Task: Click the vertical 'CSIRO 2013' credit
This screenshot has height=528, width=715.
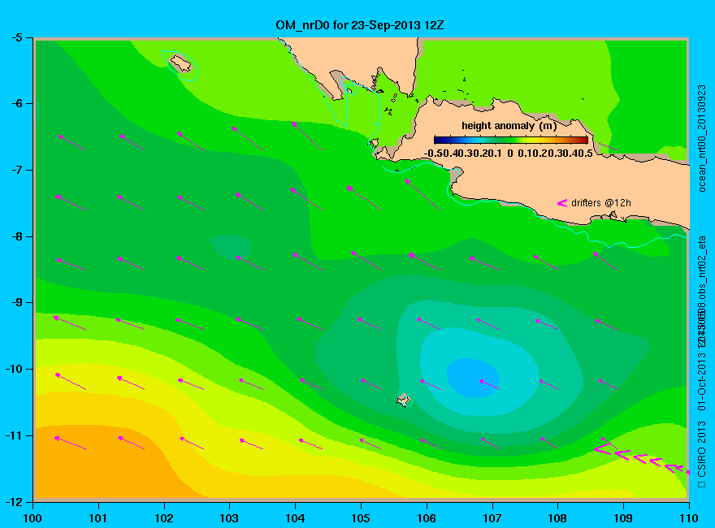Action: (702, 448)
